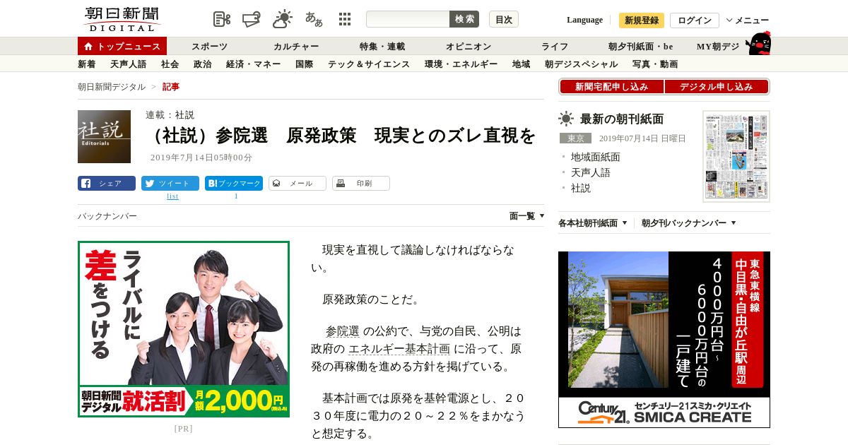Open the エネルギー基本計画 keyword link
848x445 pixels.
tap(399, 349)
